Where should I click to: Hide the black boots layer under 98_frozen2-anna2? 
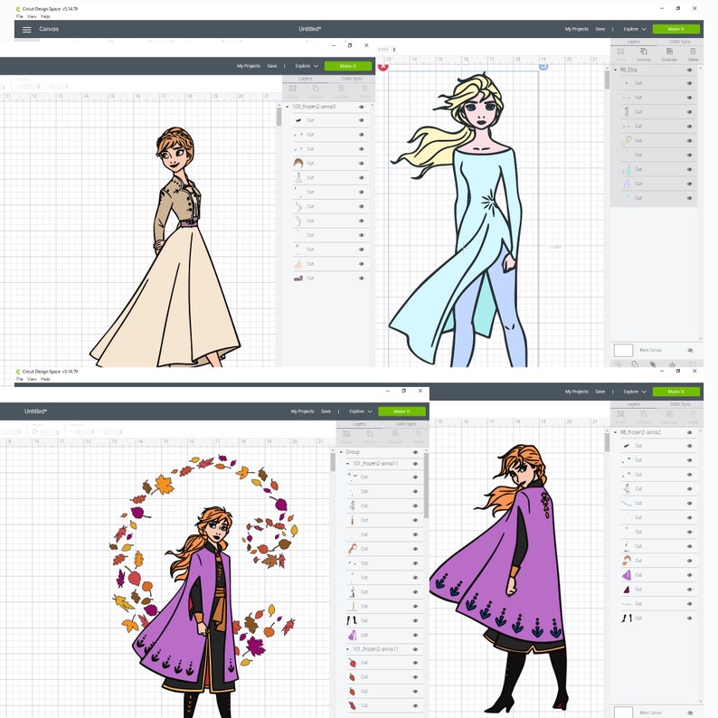[x=689, y=618]
